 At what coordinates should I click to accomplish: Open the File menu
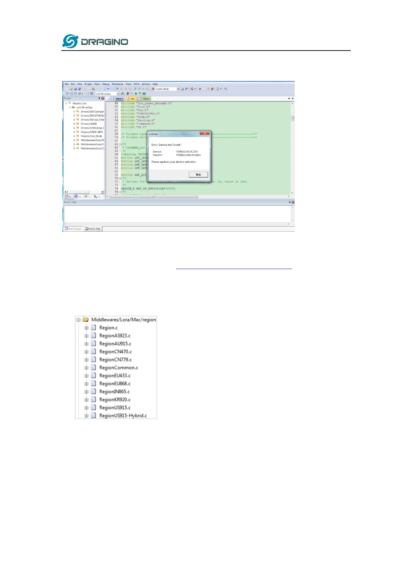pyautogui.click(x=67, y=84)
